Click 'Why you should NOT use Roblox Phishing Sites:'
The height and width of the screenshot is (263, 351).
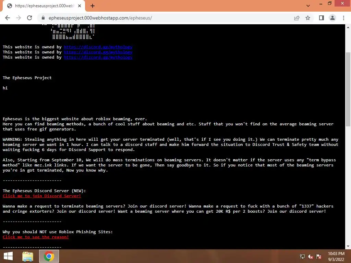point(58,232)
